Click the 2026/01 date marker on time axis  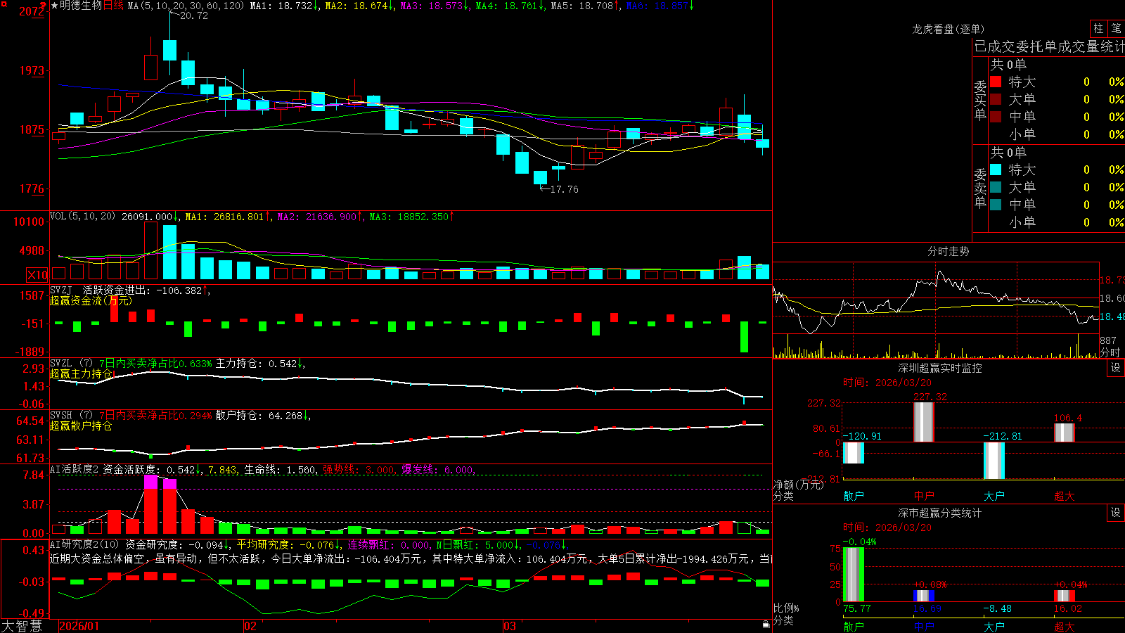pos(79,626)
